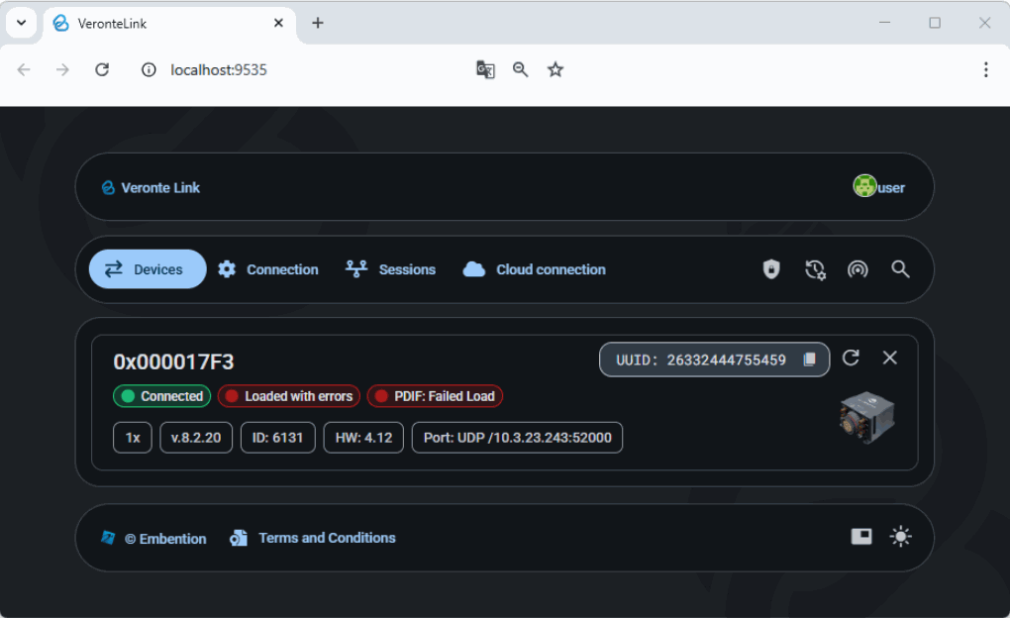Image resolution: width=1010 pixels, height=618 pixels.
Task: Toggle light theme with sun icon
Action: (900, 537)
